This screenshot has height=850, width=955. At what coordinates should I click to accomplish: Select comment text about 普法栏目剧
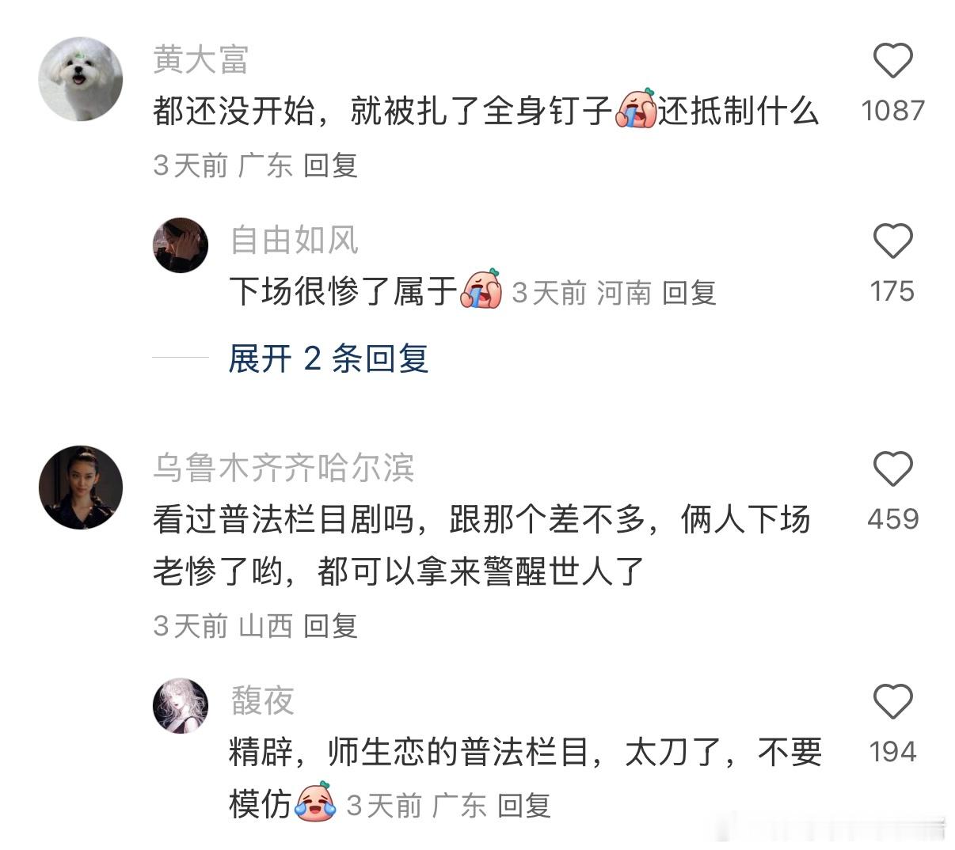(x=481, y=545)
